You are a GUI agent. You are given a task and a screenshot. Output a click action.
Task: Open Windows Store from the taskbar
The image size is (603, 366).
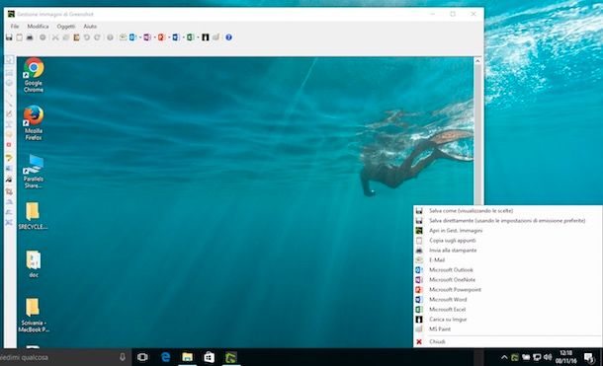click(x=210, y=357)
